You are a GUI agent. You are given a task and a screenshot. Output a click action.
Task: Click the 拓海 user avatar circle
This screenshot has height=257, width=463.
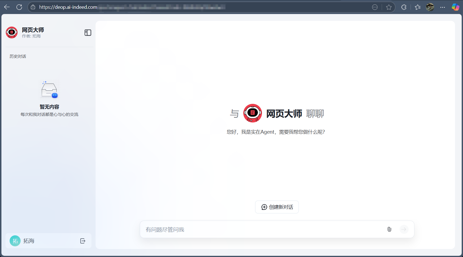click(x=15, y=241)
